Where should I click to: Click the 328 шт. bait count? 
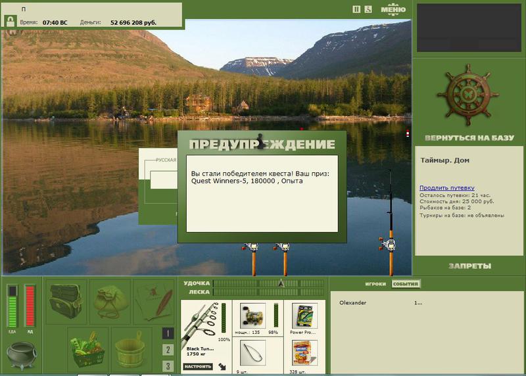[x=297, y=371]
